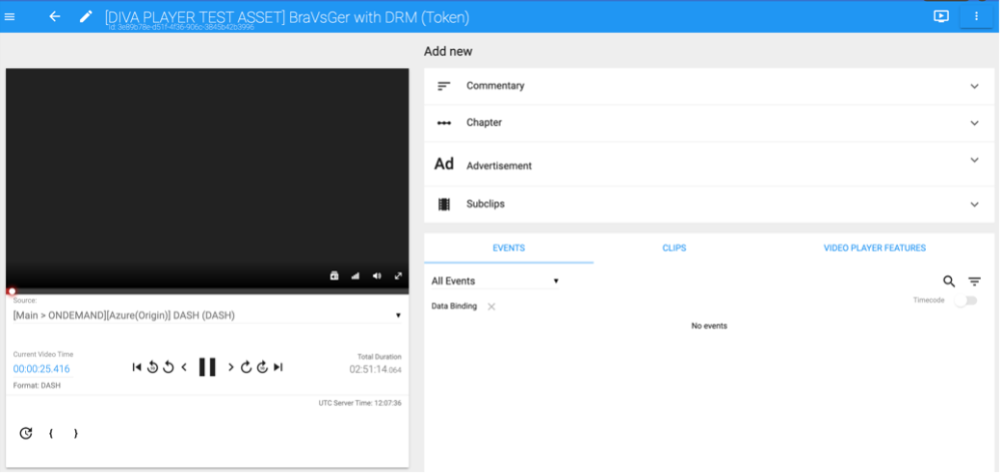This screenshot has height=476, width=1003.
Task: Fast forward using the numbered forward icon
Action: coord(262,367)
